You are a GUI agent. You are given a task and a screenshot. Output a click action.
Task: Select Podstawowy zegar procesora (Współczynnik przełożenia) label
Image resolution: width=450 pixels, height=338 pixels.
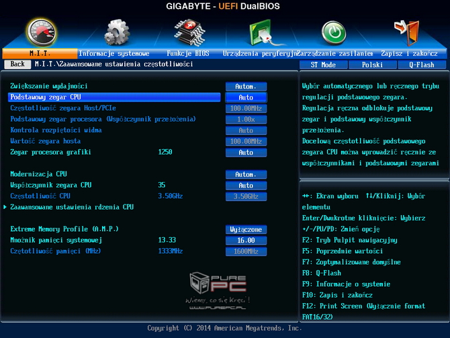pos(103,119)
